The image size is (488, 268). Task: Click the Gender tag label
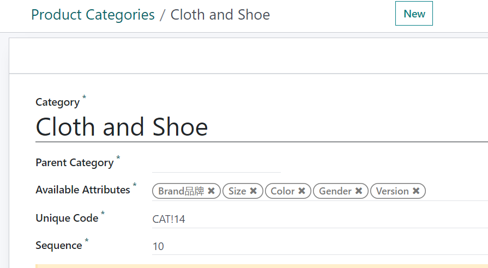point(335,191)
